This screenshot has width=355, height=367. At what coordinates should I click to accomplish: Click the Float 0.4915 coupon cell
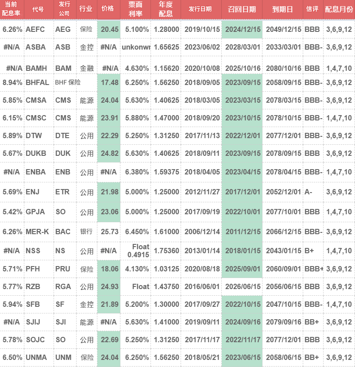tap(138, 251)
